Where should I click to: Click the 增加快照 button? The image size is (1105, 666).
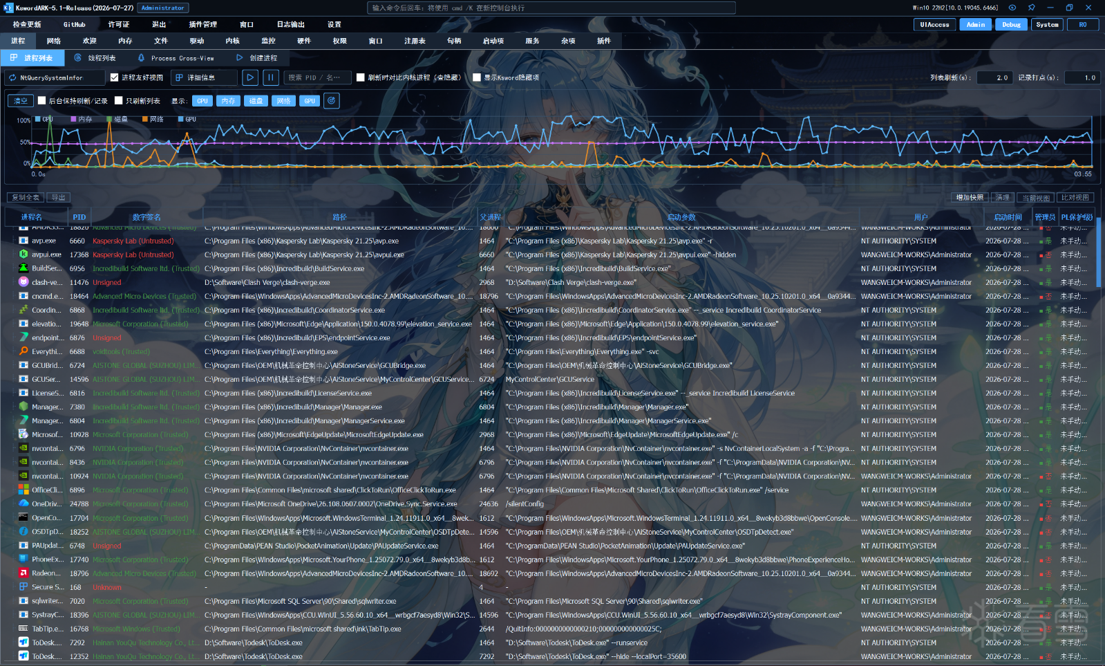pyautogui.click(x=970, y=198)
